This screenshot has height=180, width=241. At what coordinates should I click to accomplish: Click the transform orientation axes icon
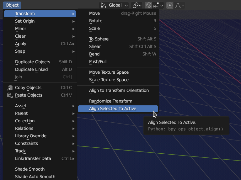104,5
